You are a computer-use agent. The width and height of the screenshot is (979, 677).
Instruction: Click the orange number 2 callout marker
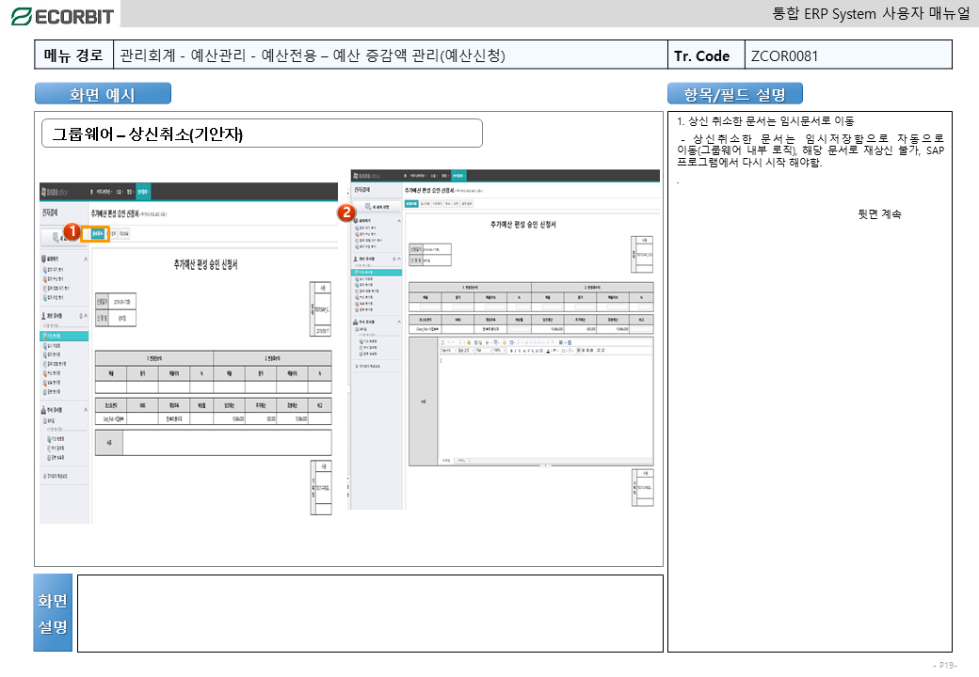(x=345, y=213)
